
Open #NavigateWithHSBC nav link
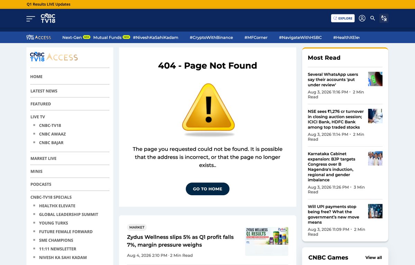(300, 37)
